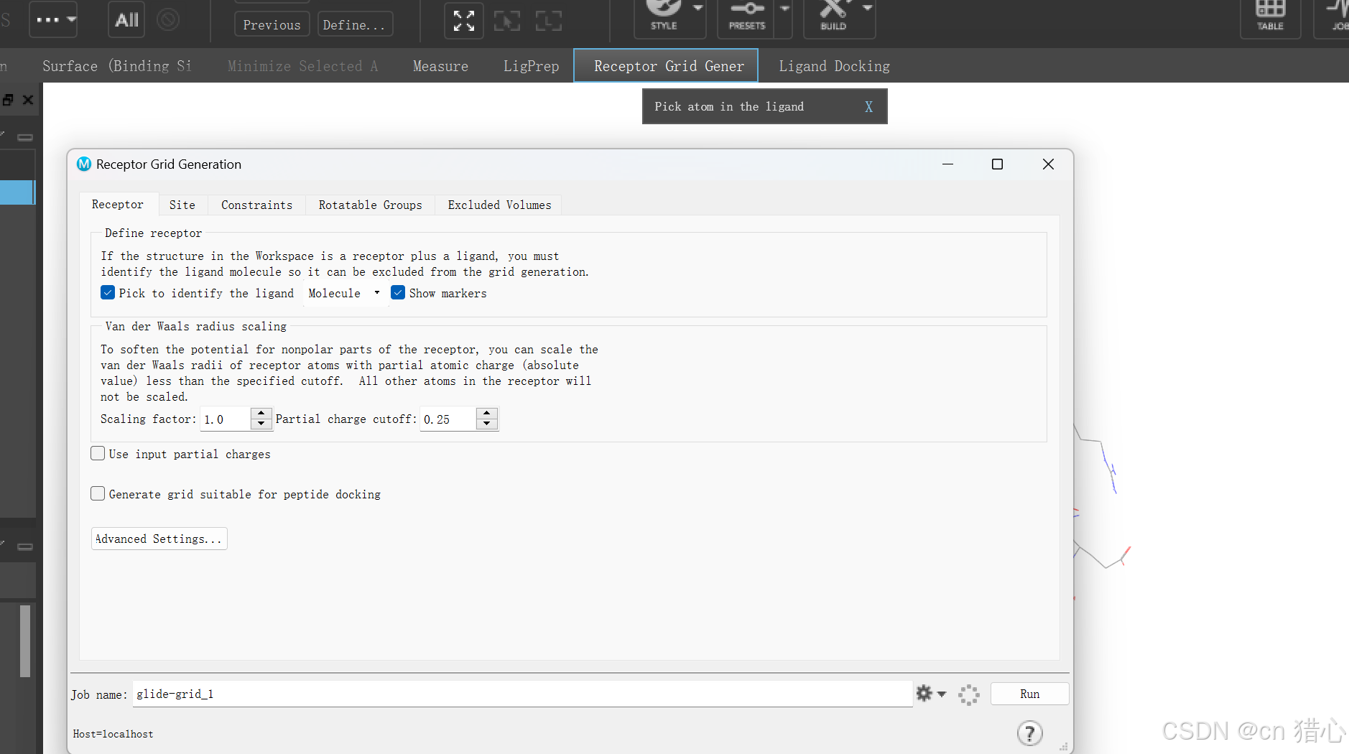1349x754 pixels.
Task: Open the job settings gear menu
Action: click(931, 694)
